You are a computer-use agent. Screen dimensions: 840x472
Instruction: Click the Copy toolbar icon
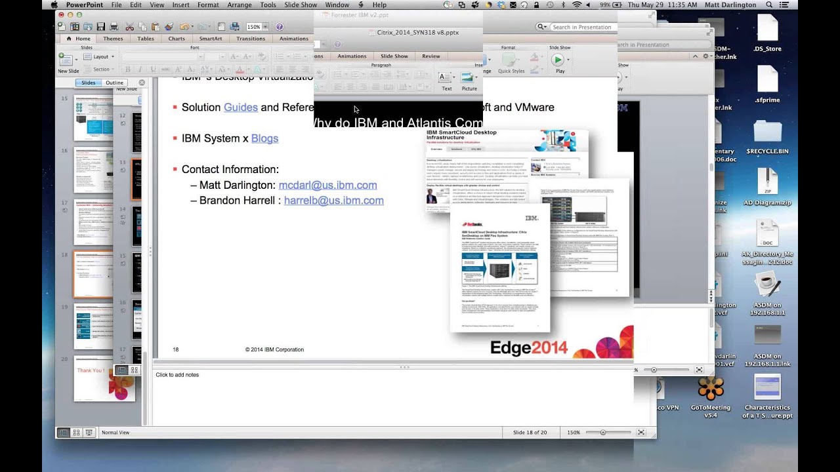142,27
